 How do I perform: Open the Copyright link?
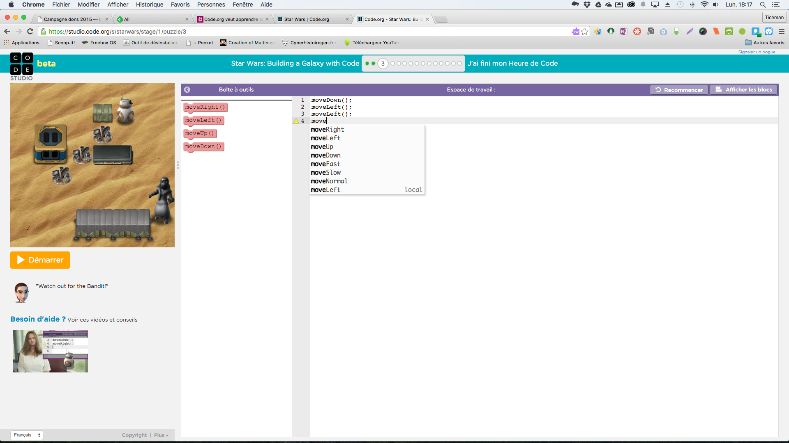point(134,435)
